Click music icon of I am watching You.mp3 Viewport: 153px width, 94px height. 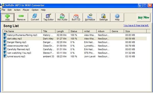[x=5, y=53]
